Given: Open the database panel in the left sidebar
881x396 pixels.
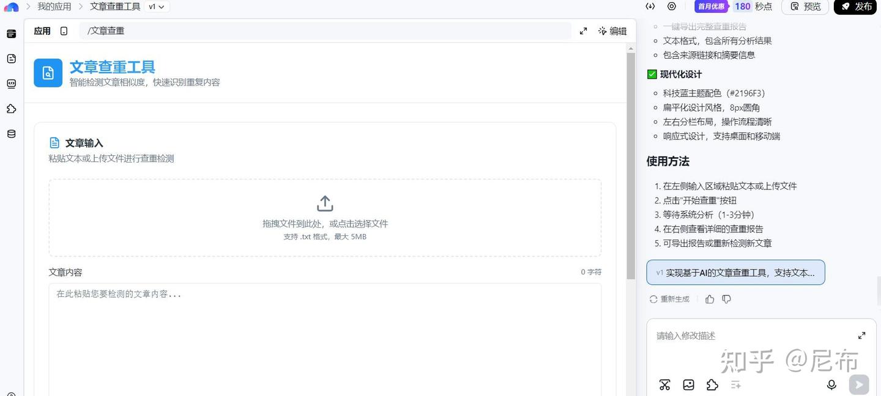Looking at the screenshot, I should [x=11, y=133].
